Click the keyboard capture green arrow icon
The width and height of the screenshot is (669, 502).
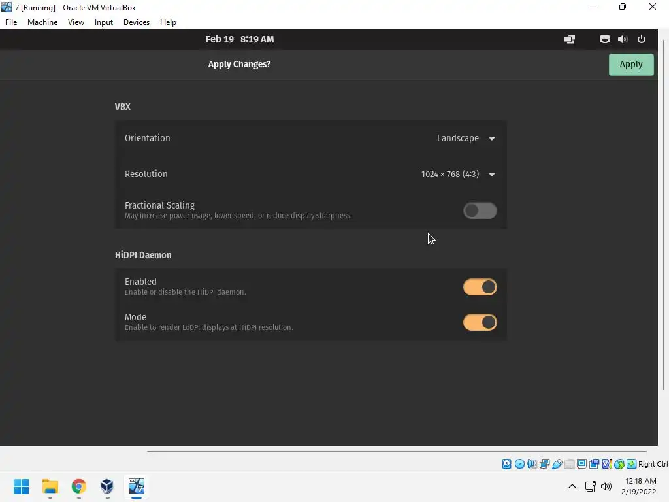tap(632, 464)
